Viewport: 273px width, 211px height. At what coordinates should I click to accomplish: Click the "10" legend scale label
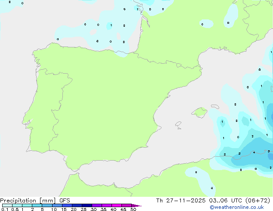tap(54, 209)
